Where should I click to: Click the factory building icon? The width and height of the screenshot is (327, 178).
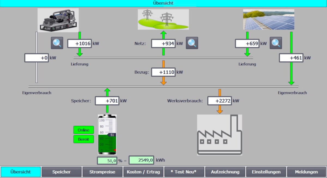pyautogui.click(x=219, y=135)
